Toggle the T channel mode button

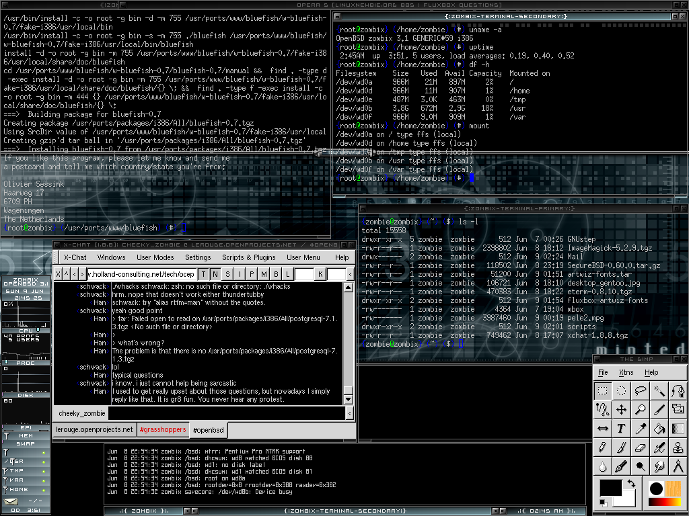pyautogui.click(x=203, y=274)
